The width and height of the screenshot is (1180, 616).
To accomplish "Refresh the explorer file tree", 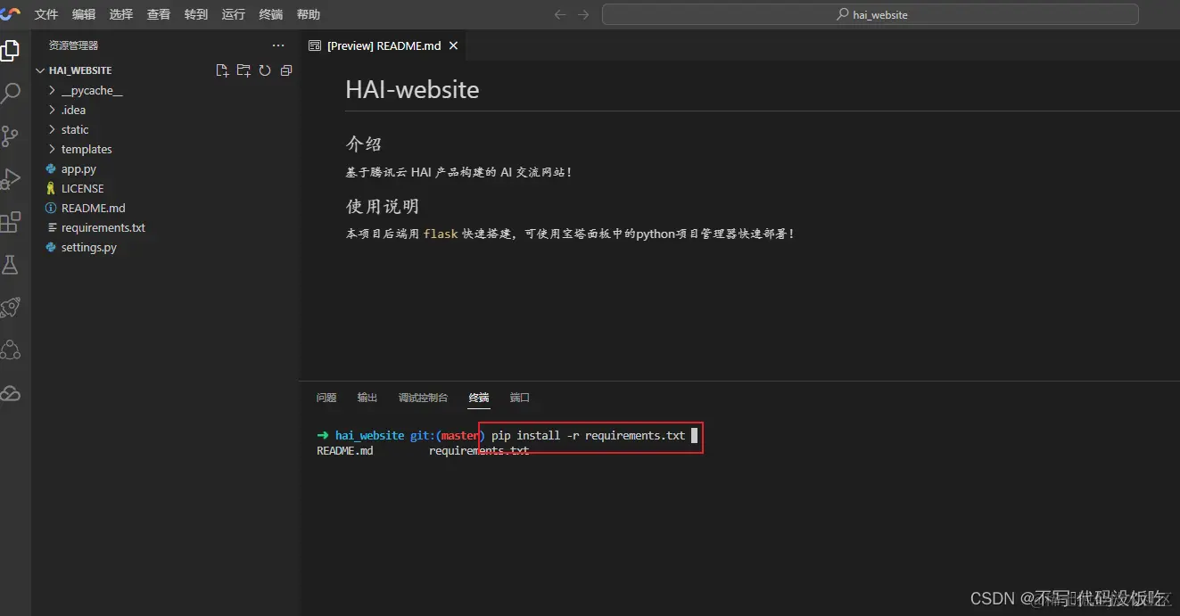I will coord(265,70).
